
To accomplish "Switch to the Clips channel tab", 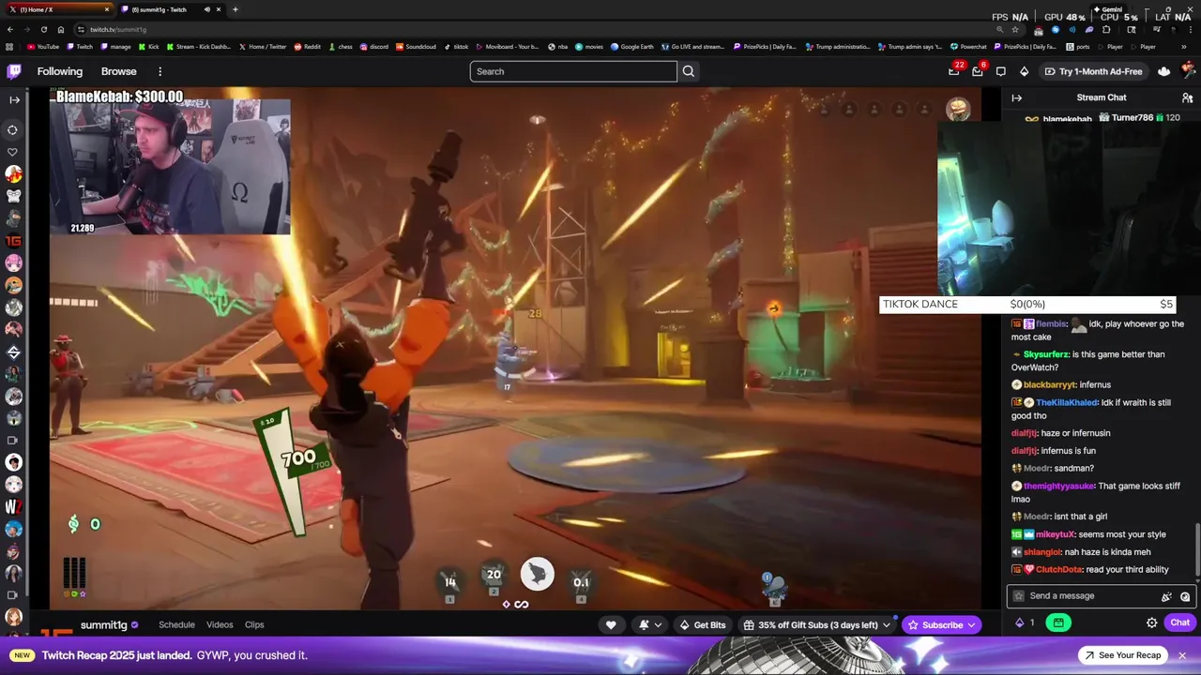I will [254, 625].
